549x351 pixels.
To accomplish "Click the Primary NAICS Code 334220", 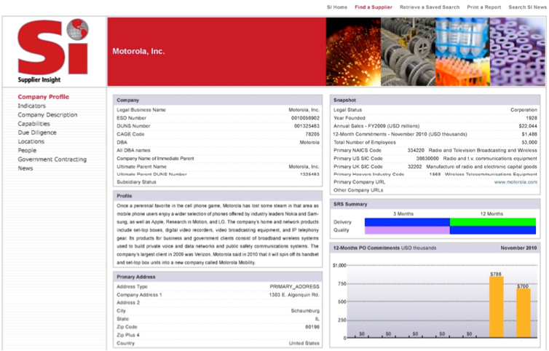I will coord(416,150).
